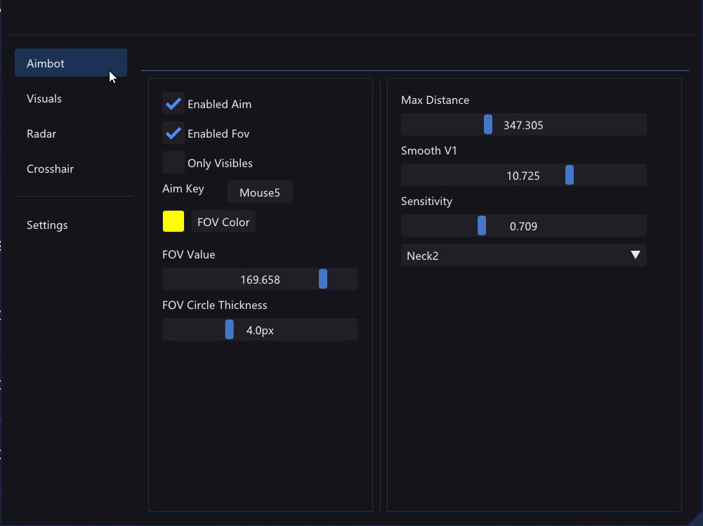Screen dimensions: 703x526
Task: Go to the Radar tab
Action: [x=41, y=133]
